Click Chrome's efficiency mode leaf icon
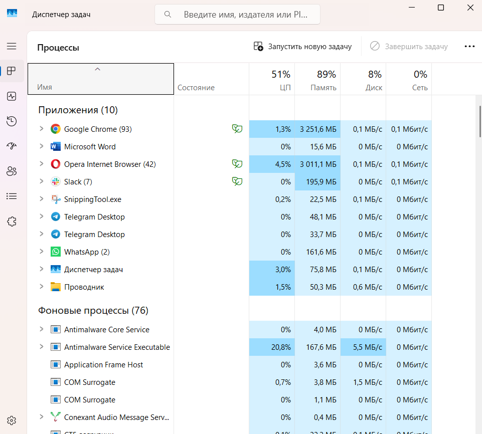The height and width of the screenshot is (434, 482). tap(237, 129)
